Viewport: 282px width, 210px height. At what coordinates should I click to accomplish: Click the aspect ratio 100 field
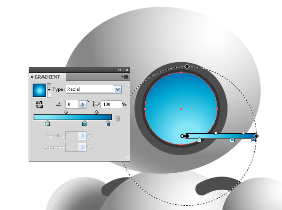pos(111,104)
